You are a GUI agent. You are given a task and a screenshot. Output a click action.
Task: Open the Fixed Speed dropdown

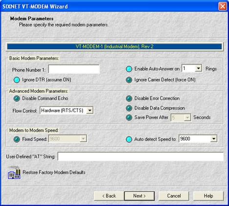(x=83, y=139)
